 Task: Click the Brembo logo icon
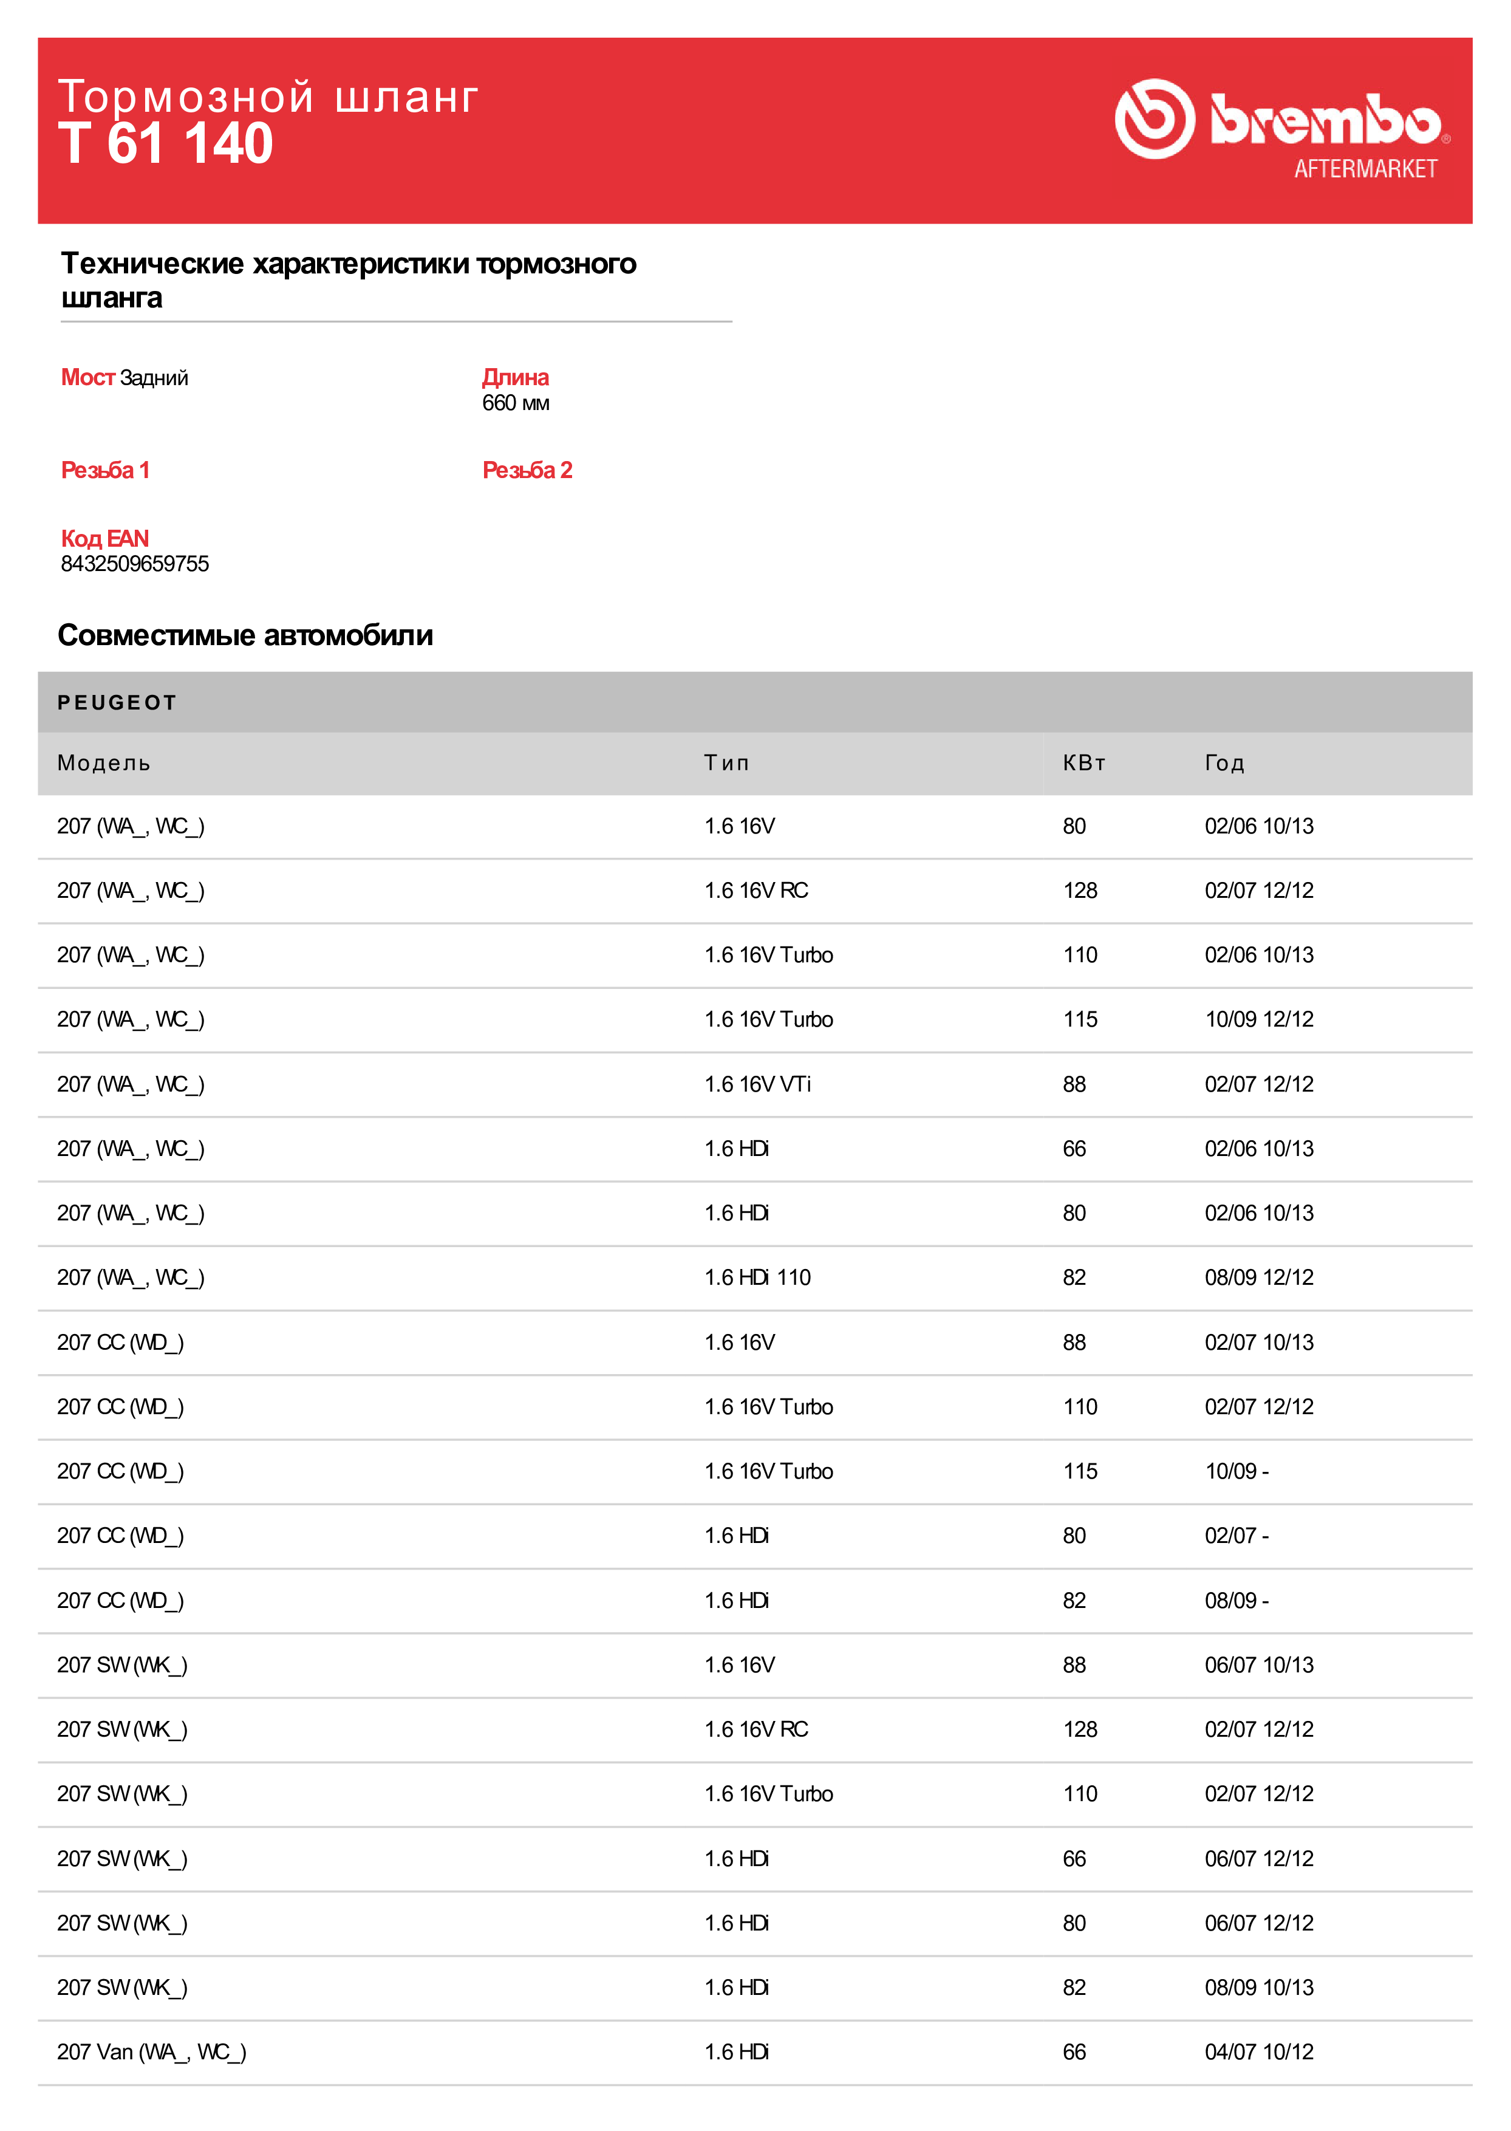(x=1155, y=119)
